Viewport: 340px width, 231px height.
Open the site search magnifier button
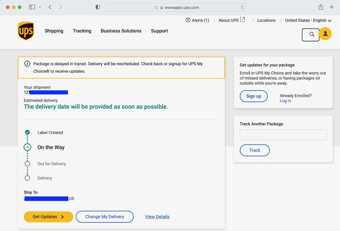[x=311, y=35]
